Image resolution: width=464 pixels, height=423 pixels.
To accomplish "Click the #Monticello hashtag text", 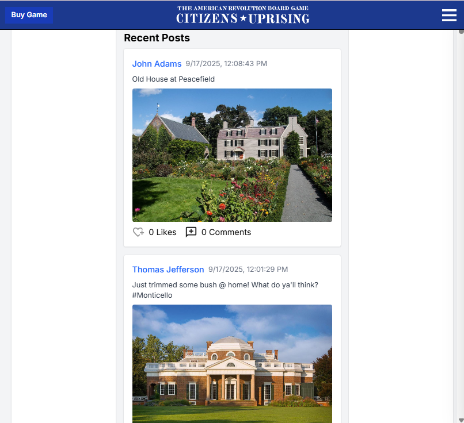I will tap(152, 295).
